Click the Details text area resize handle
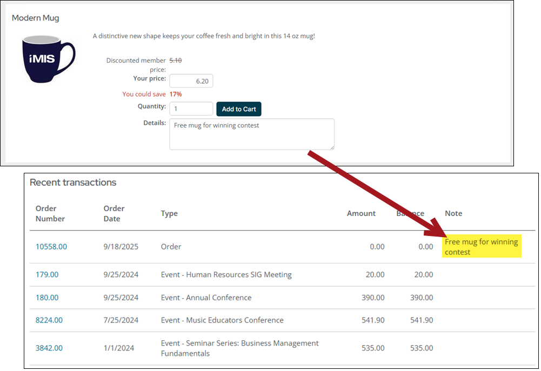 331,147
